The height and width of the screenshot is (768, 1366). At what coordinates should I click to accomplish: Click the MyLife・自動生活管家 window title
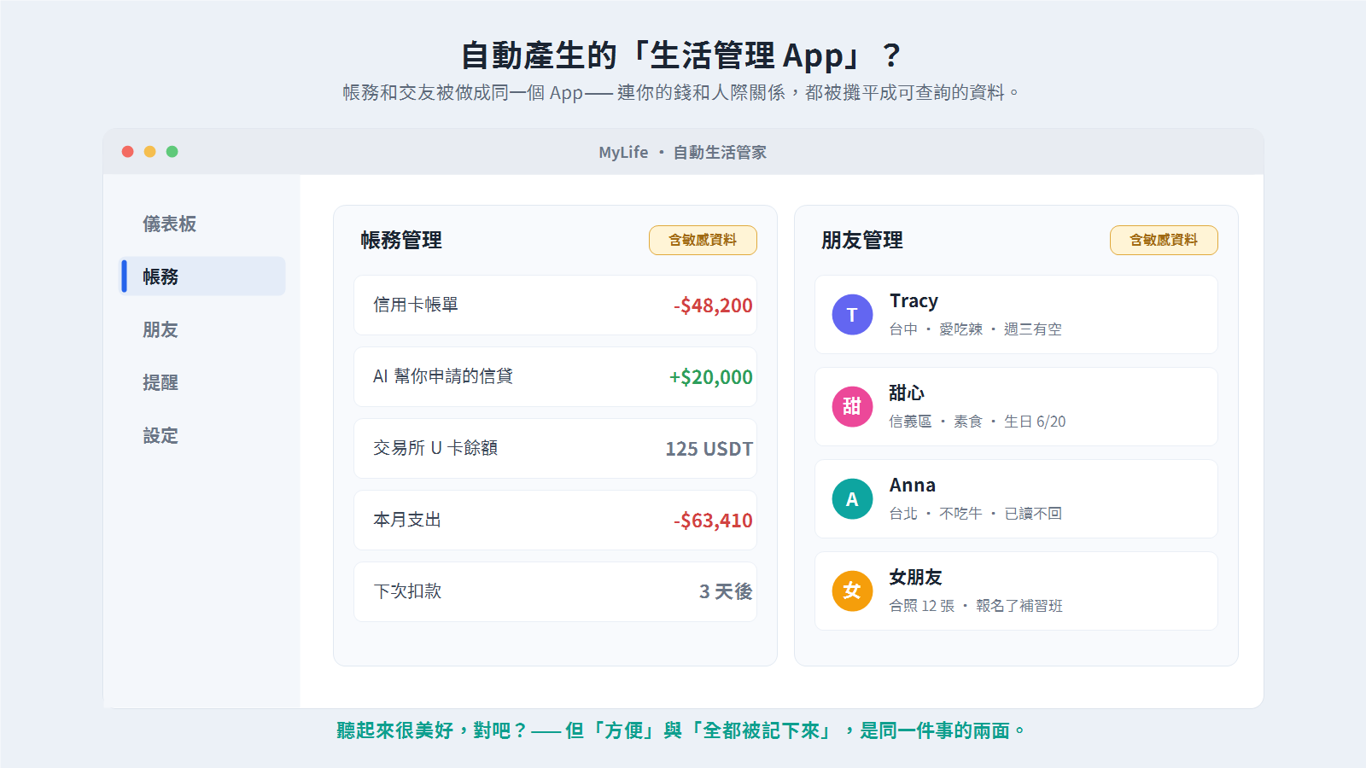[x=683, y=152]
